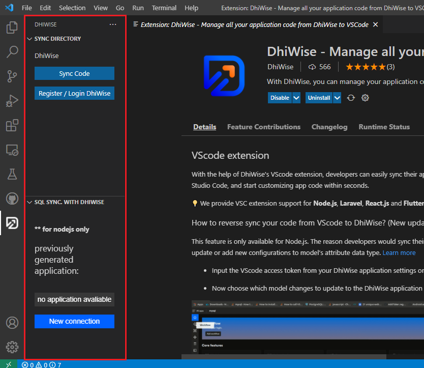Click the install count download icon
This screenshot has height=368, width=424.
(312, 67)
